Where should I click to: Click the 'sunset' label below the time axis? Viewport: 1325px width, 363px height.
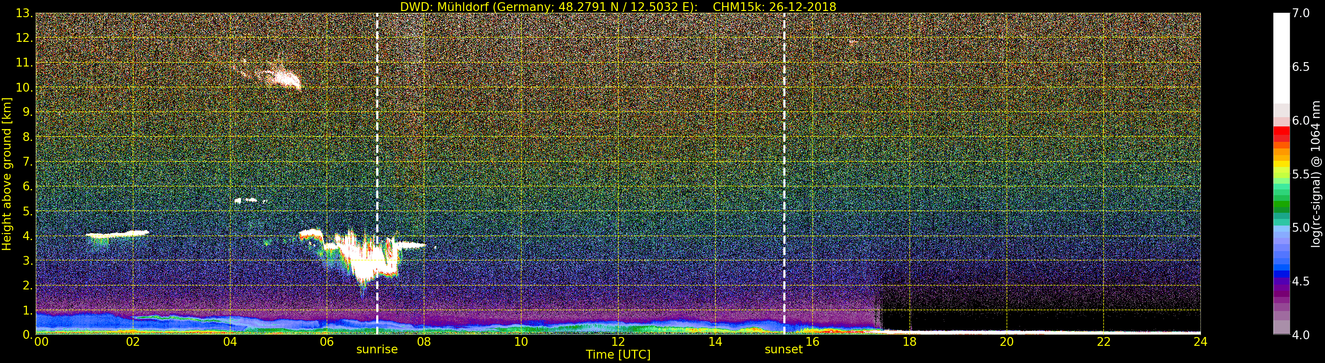[x=783, y=349]
